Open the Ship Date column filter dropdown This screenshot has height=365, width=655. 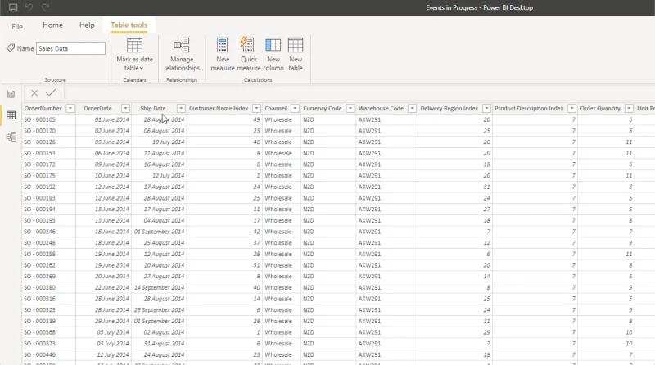[x=180, y=109]
